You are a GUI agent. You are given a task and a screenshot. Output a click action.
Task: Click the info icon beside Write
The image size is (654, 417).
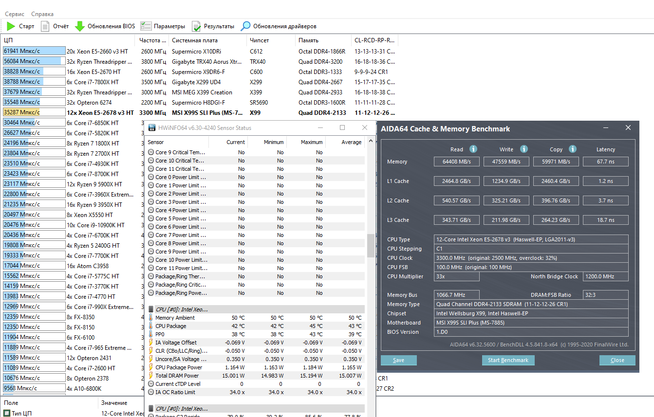524,149
